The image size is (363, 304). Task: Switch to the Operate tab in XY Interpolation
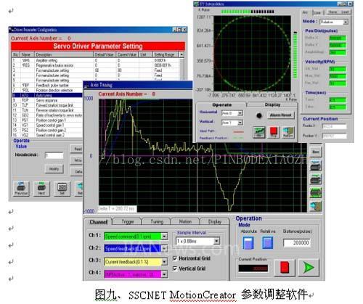point(221,105)
